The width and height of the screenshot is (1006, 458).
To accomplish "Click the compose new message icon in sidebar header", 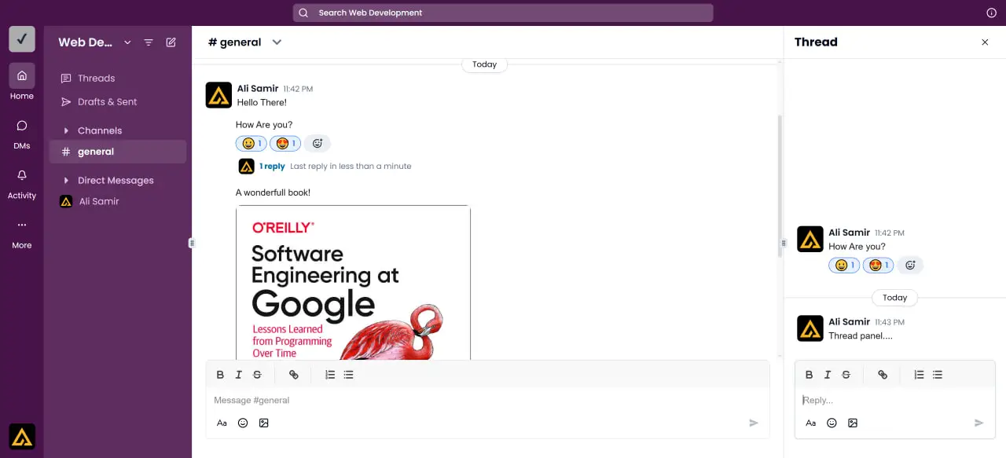I will [x=171, y=42].
